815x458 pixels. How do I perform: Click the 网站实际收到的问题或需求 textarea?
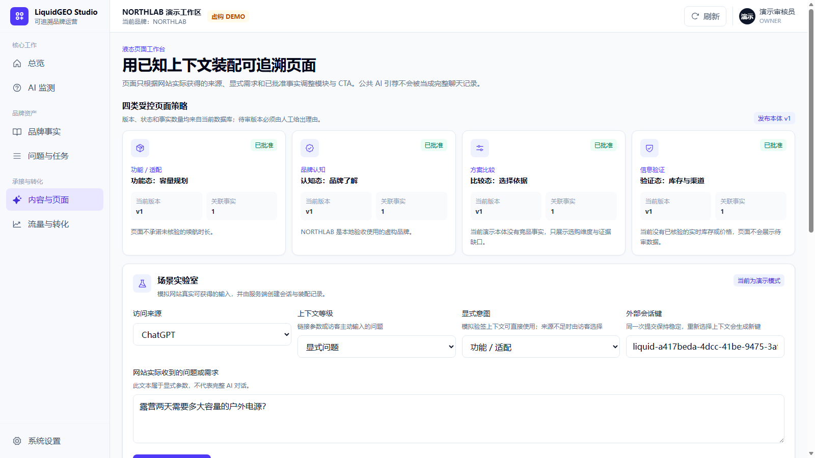[x=458, y=419]
